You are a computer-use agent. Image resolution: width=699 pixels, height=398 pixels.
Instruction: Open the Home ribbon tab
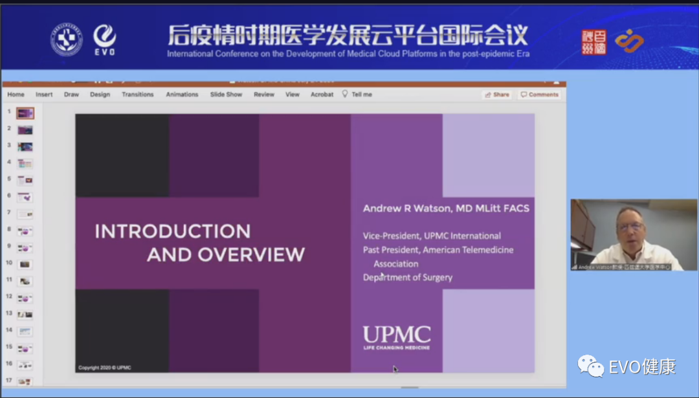(x=16, y=94)
